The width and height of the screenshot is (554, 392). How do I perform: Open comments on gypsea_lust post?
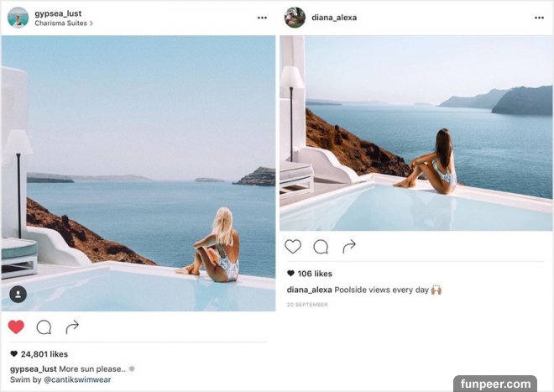click(44, 327)
